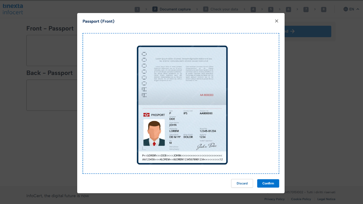
Task: Discard the uploaded passport photo
Action: pyautogui.click(x=242, y=183)
